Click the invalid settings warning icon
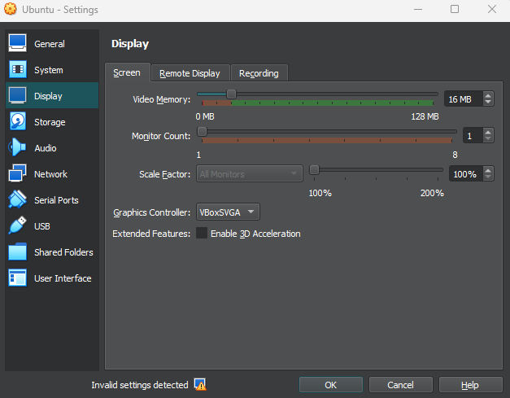 [x=200, y=385]
